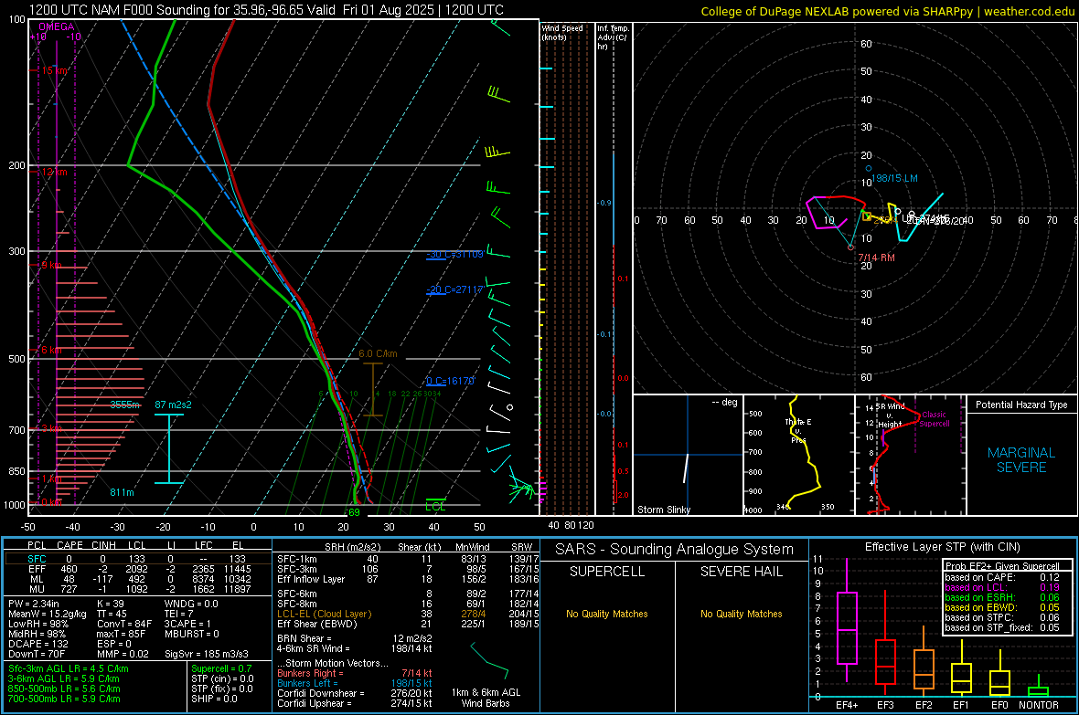
Task: Click the 'EF4+' box plot label
Action: tap(847, 705)
